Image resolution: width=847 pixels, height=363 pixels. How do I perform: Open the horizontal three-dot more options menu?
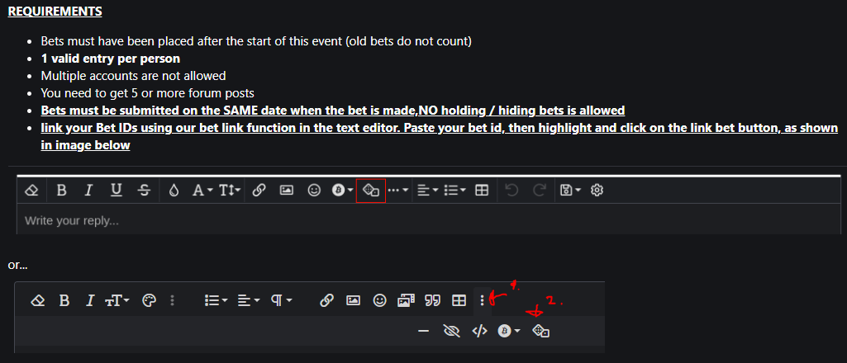click(397, 190)
